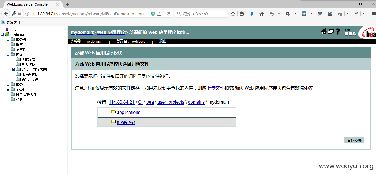This screenshot has height=174, width=376.
Task: Go to the browser home page icon
Action: [262, 14]
